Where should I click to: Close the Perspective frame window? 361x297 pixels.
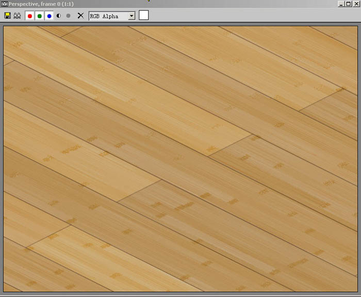pyautogui.click(x=357, y=4)
